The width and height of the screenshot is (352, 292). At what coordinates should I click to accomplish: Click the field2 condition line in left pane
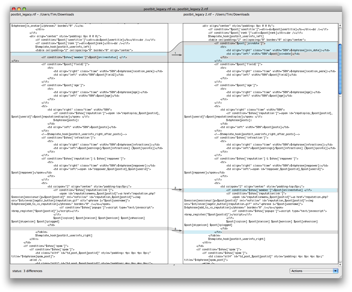(x=65, y=64)
